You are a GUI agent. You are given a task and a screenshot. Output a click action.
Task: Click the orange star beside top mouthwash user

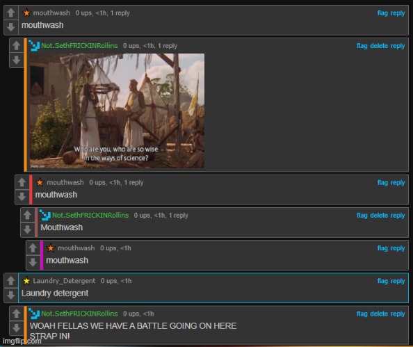click(26, 13)
